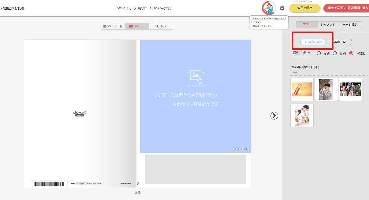
Task: Click the mascot character avatar icon
Action: (x=269, y=8)
